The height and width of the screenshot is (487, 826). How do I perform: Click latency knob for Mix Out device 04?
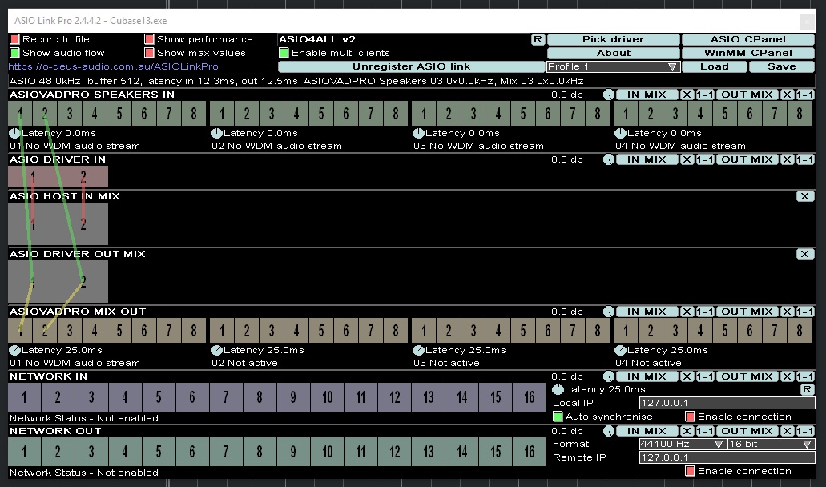[x=621, y=350]
